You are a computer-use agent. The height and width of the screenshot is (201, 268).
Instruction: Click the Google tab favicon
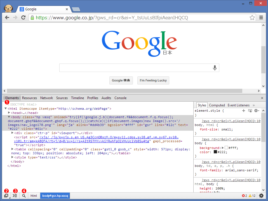(22, 9)
